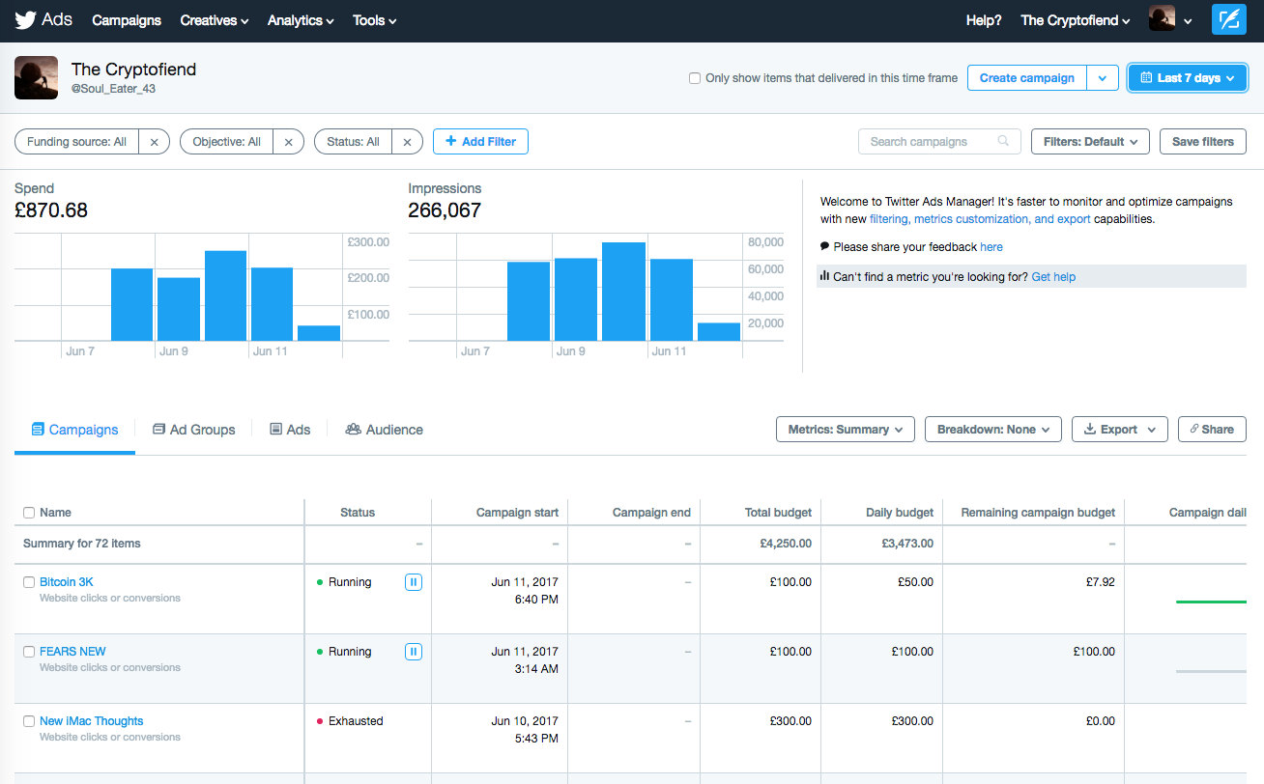Click the Create campaign button

pos(1027,78)
